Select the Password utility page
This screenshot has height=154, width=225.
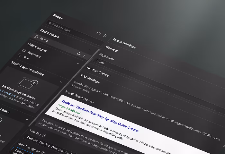tap(34, 55)
